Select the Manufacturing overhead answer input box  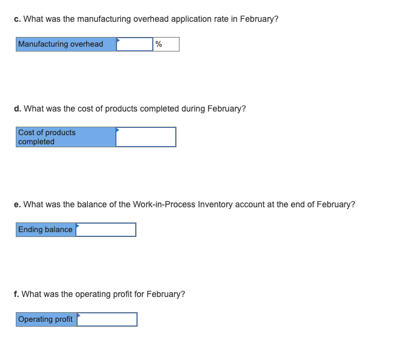coord(135,44)
